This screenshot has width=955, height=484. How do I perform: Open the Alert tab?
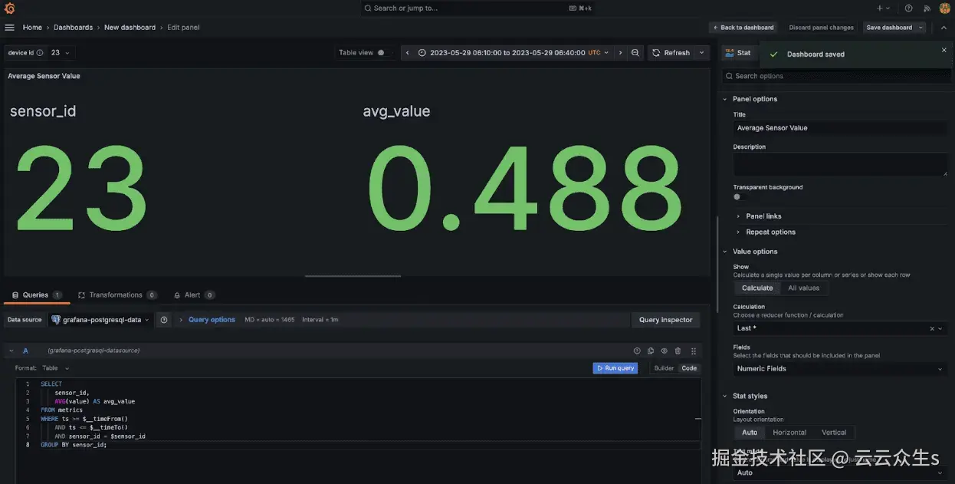coord(194,295)
